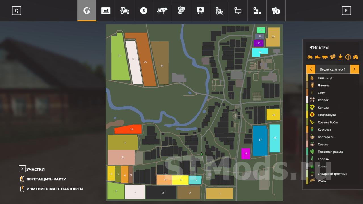This screenshot has height=204, width=363.
Task: Toggle the gears production map filter
Action: [333, 57]
